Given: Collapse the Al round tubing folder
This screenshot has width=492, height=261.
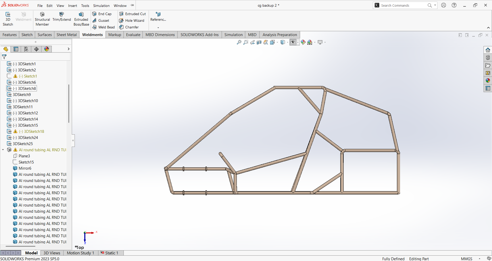Looking at the screenshot, I should click(3, 150).
